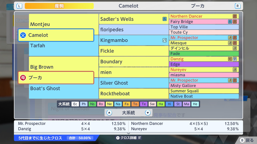
Task: Click the Ma lineage swatch
Action: (186, 104)
